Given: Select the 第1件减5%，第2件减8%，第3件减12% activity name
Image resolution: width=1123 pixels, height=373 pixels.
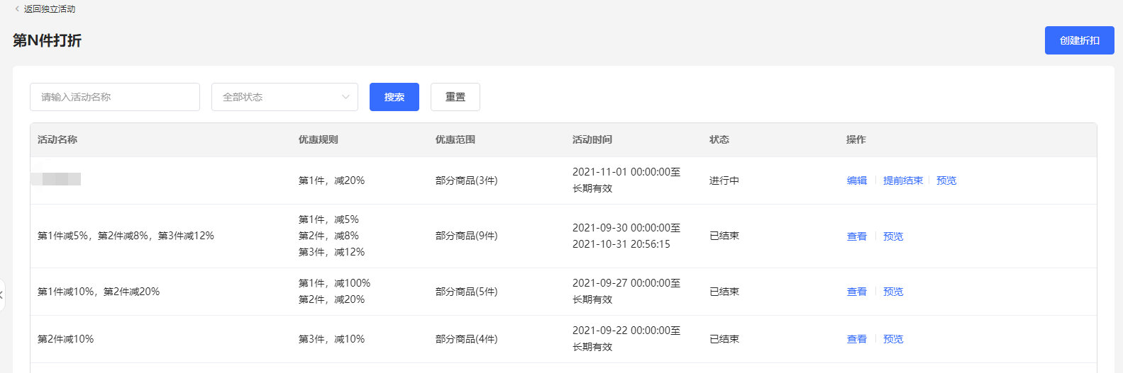Looking at the screenshot, I should pyautogui.click(x=126, y=236).
